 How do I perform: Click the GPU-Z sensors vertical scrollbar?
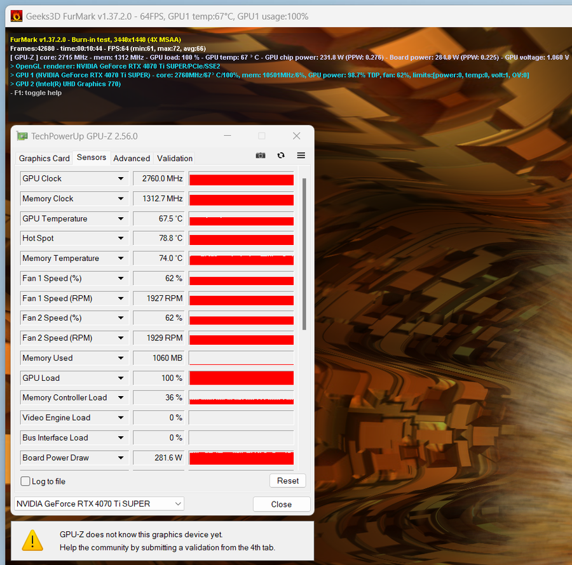tap(304, 255)
